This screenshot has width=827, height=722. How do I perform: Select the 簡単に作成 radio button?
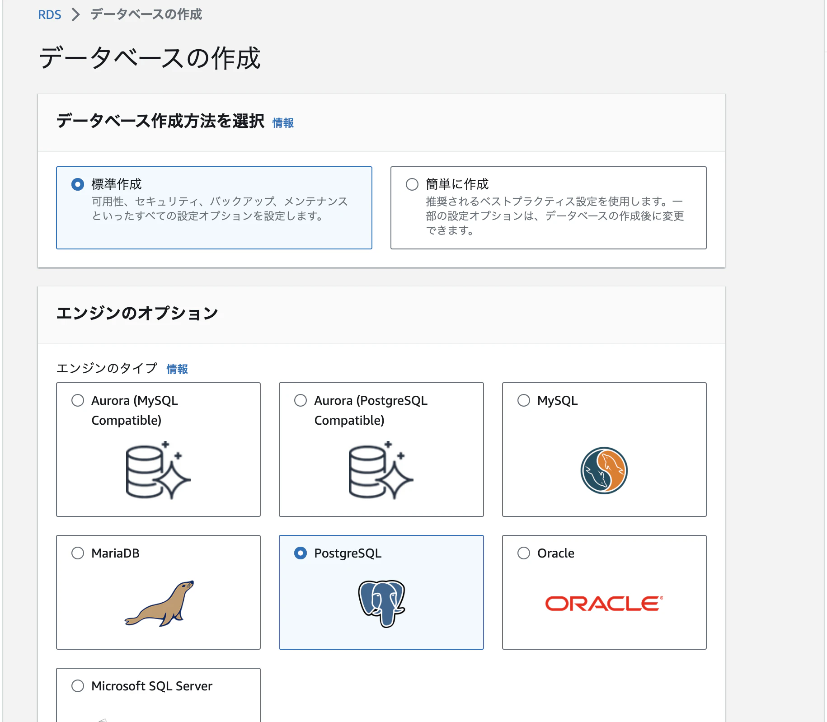[x=412, y=184]
